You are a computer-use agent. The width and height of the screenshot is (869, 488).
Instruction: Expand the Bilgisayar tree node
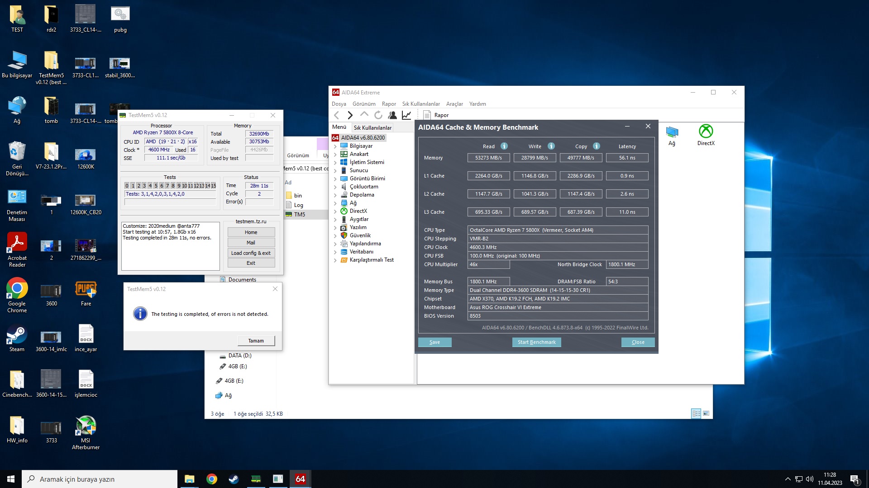click(x=335, y=146)
